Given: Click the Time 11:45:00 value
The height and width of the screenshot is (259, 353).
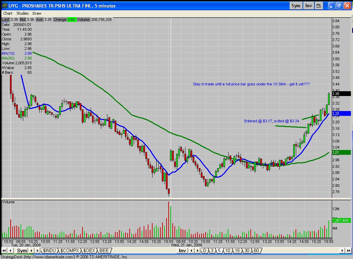Looking at the screenshot, I should (24, 29).
